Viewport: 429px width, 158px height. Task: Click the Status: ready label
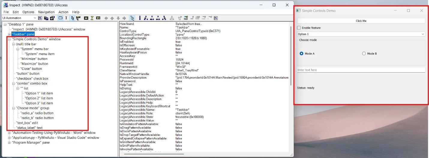click(306, 88)
